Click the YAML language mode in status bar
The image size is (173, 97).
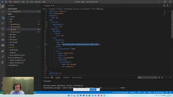click(149, 92)
